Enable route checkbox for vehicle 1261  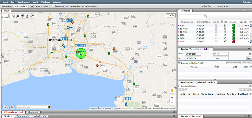(216, 26)
